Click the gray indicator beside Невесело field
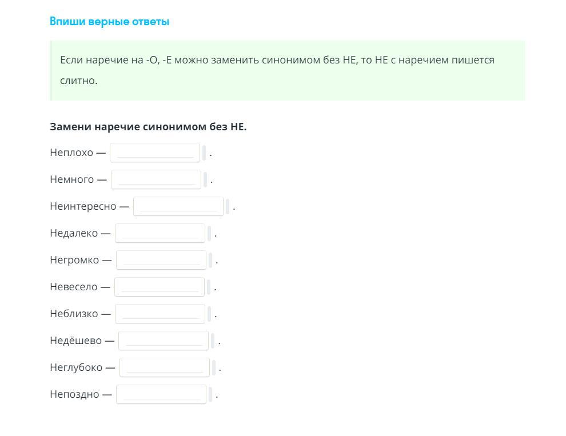 [x=209, y=287]
